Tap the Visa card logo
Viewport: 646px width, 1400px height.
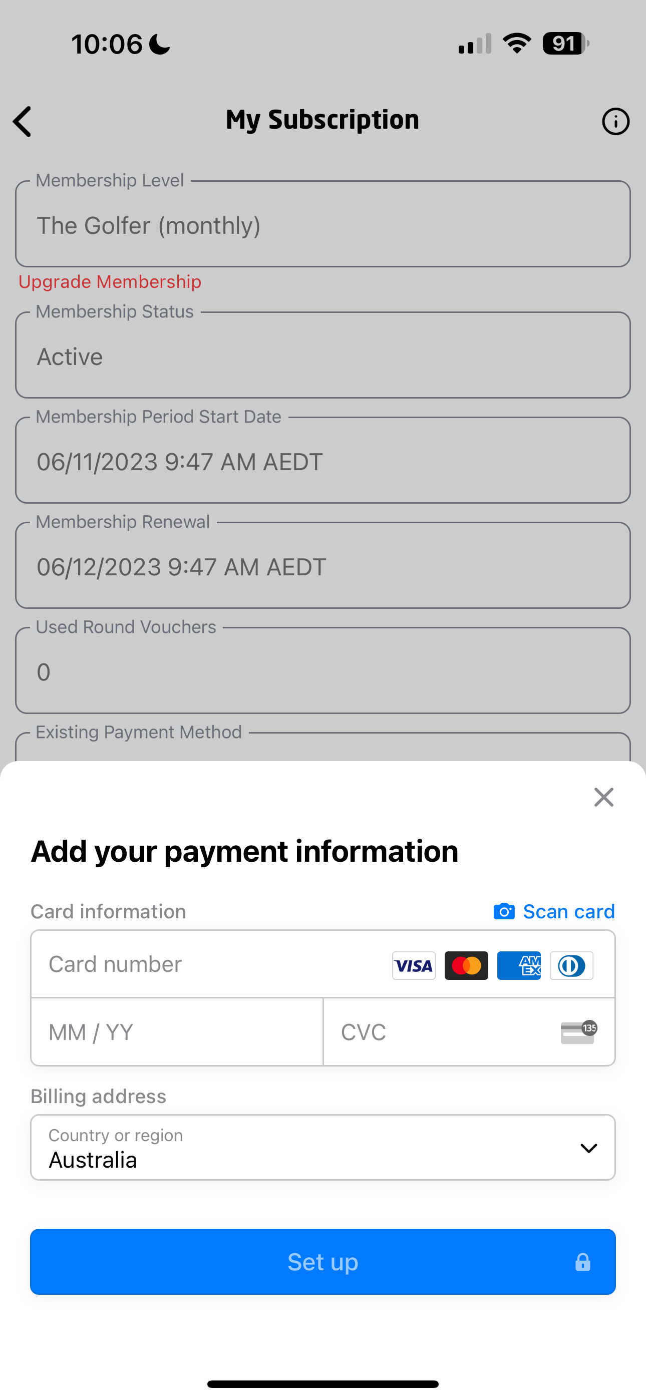pyautogui.click(x=414, y=966)
